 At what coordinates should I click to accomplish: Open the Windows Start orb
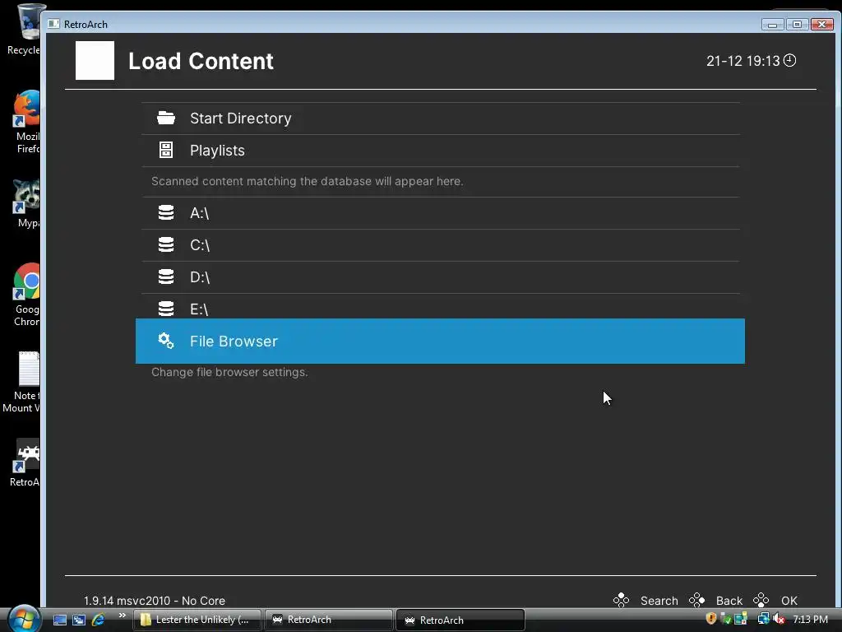24,619
